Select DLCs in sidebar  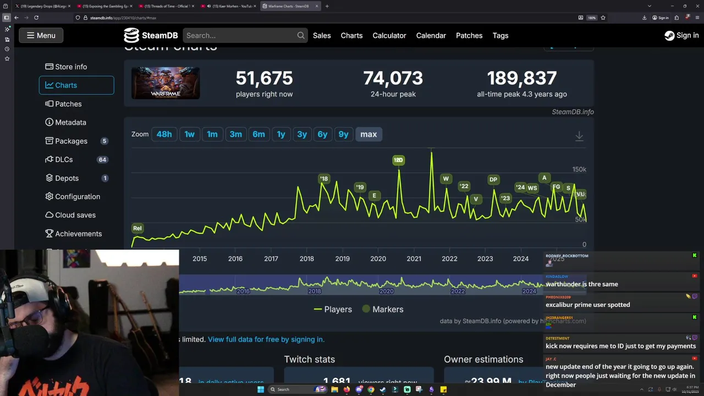pos(76,159)
